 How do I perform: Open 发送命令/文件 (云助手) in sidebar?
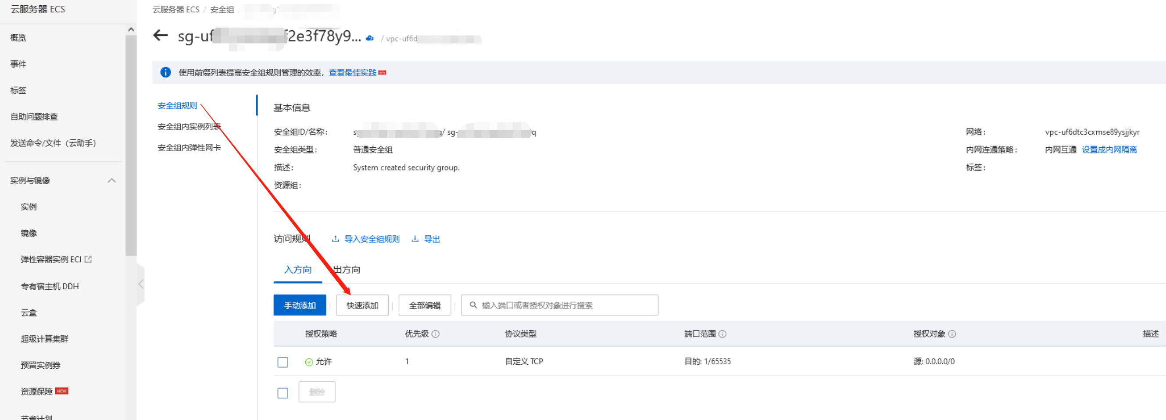tap(54, 143)
